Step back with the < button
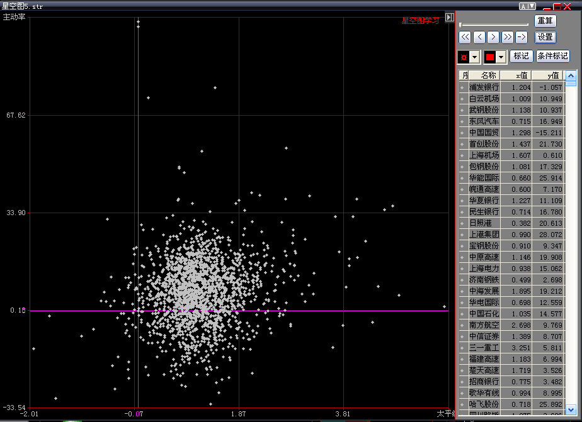 (479, 37)
